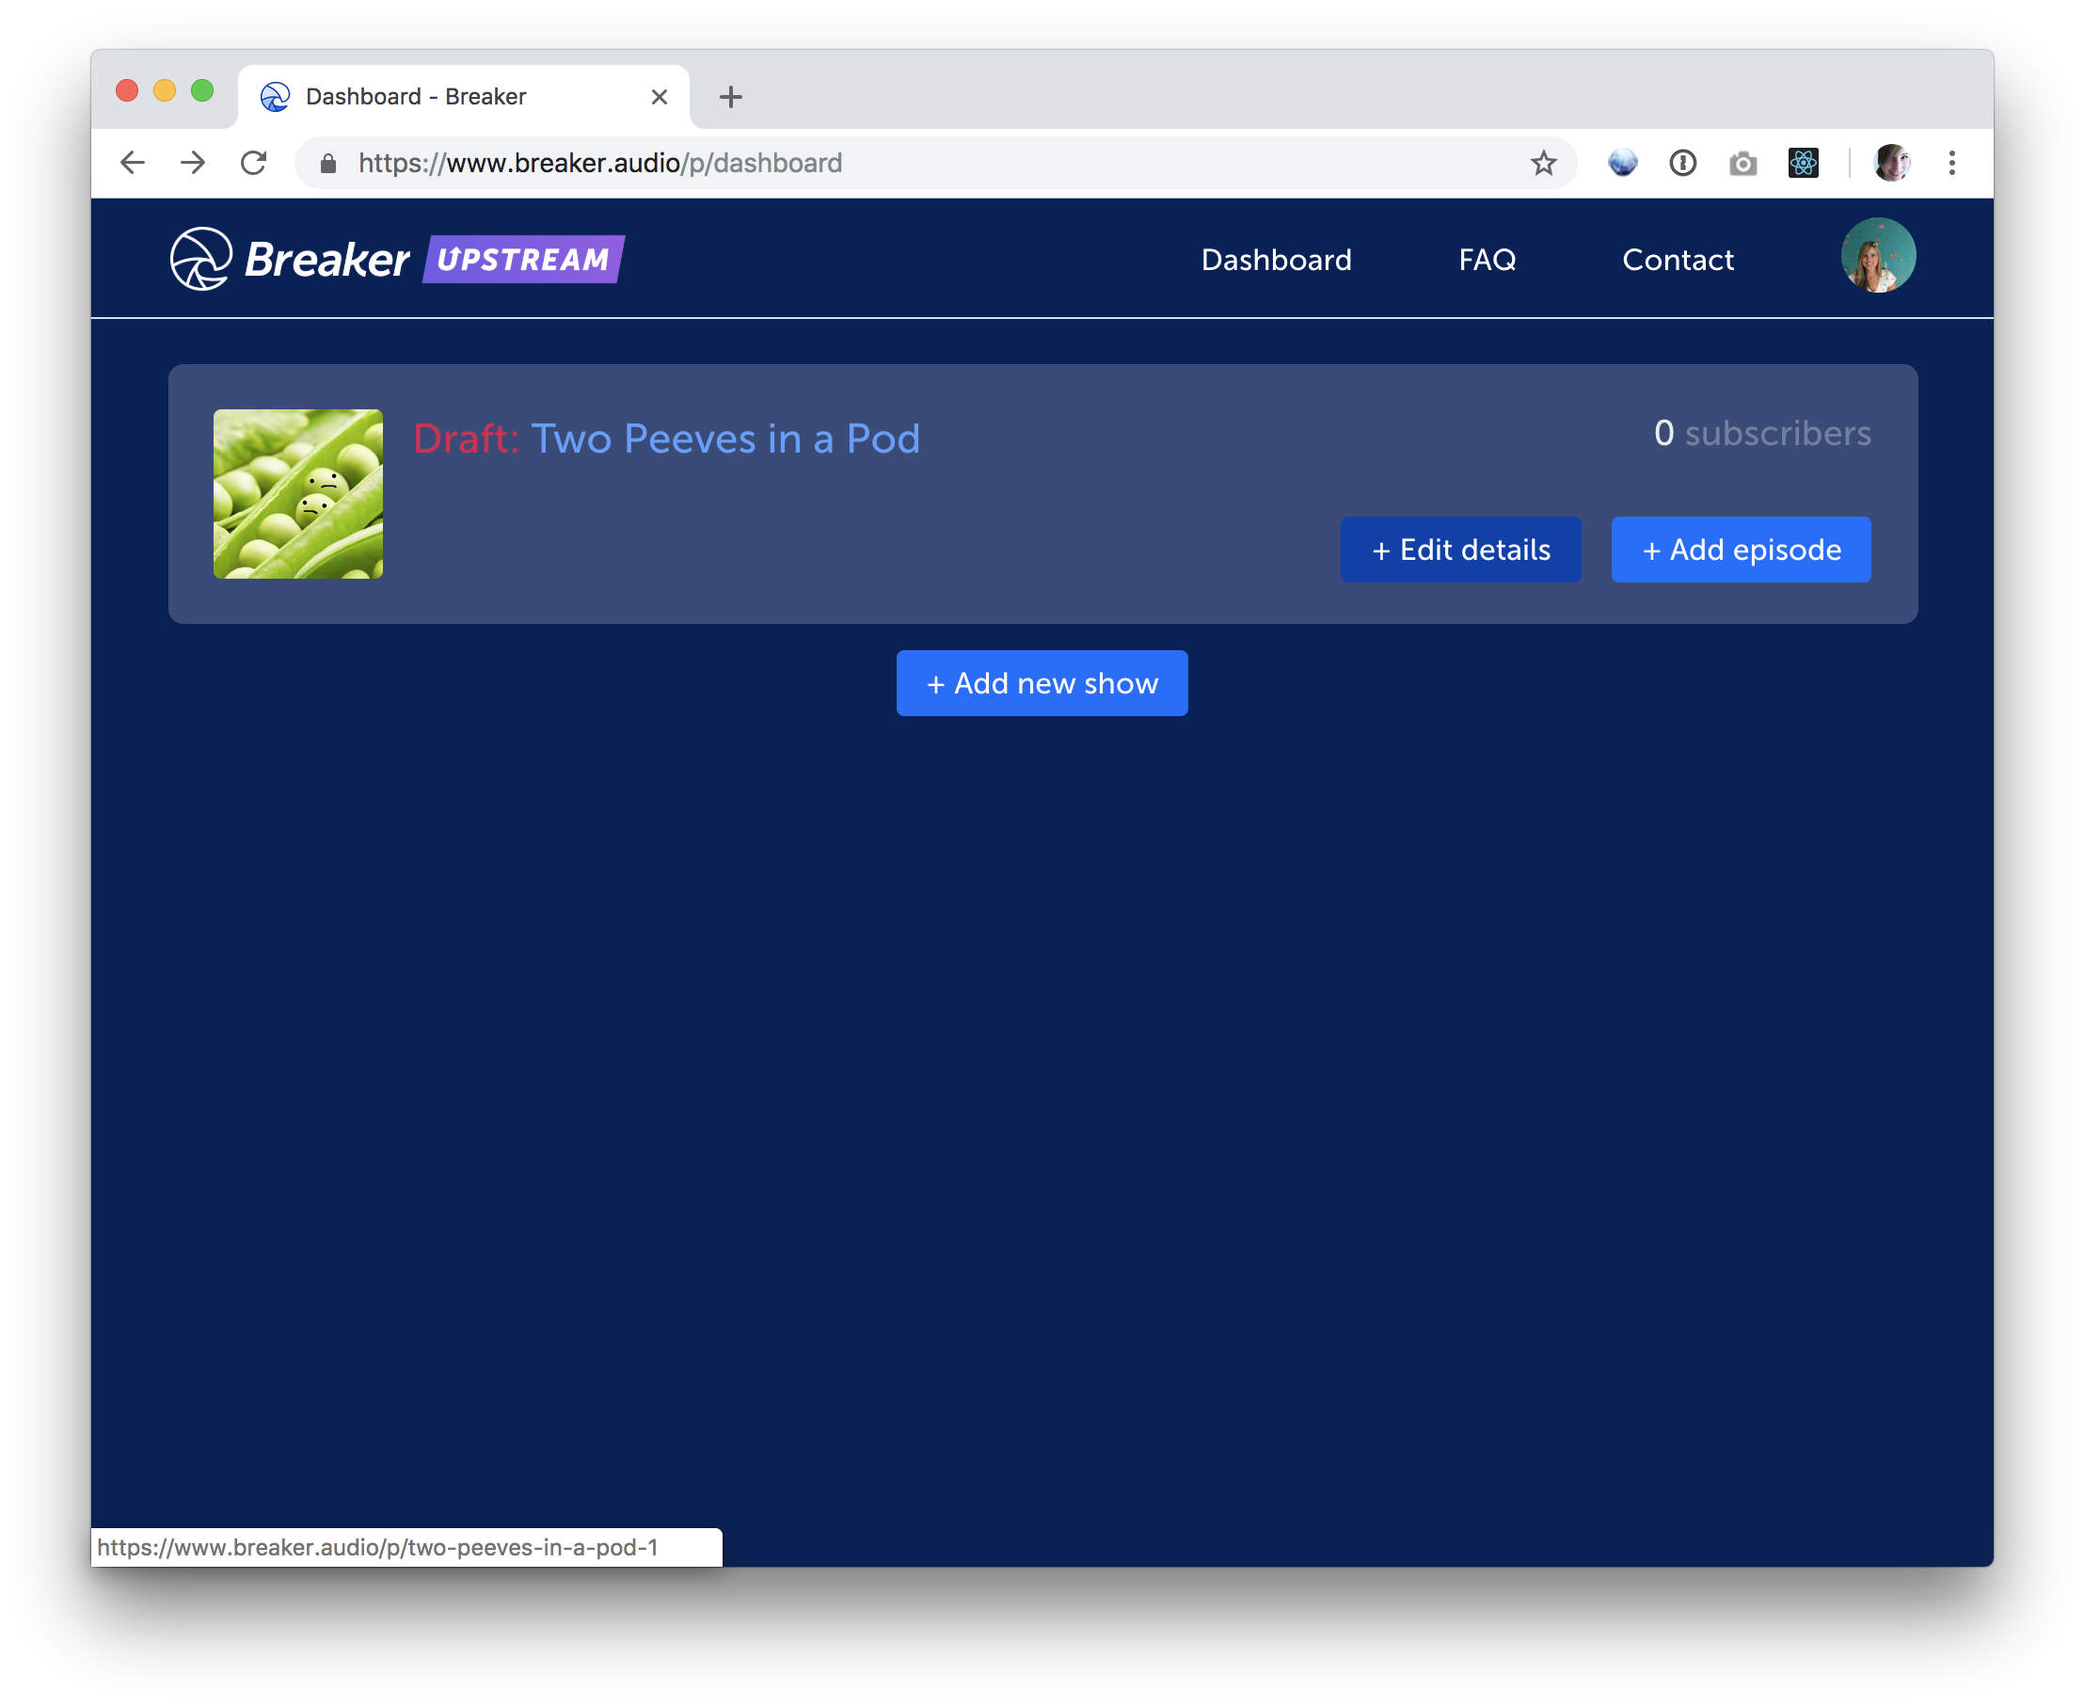Close the Dashboard - Breaker tab

coord(660,96)
